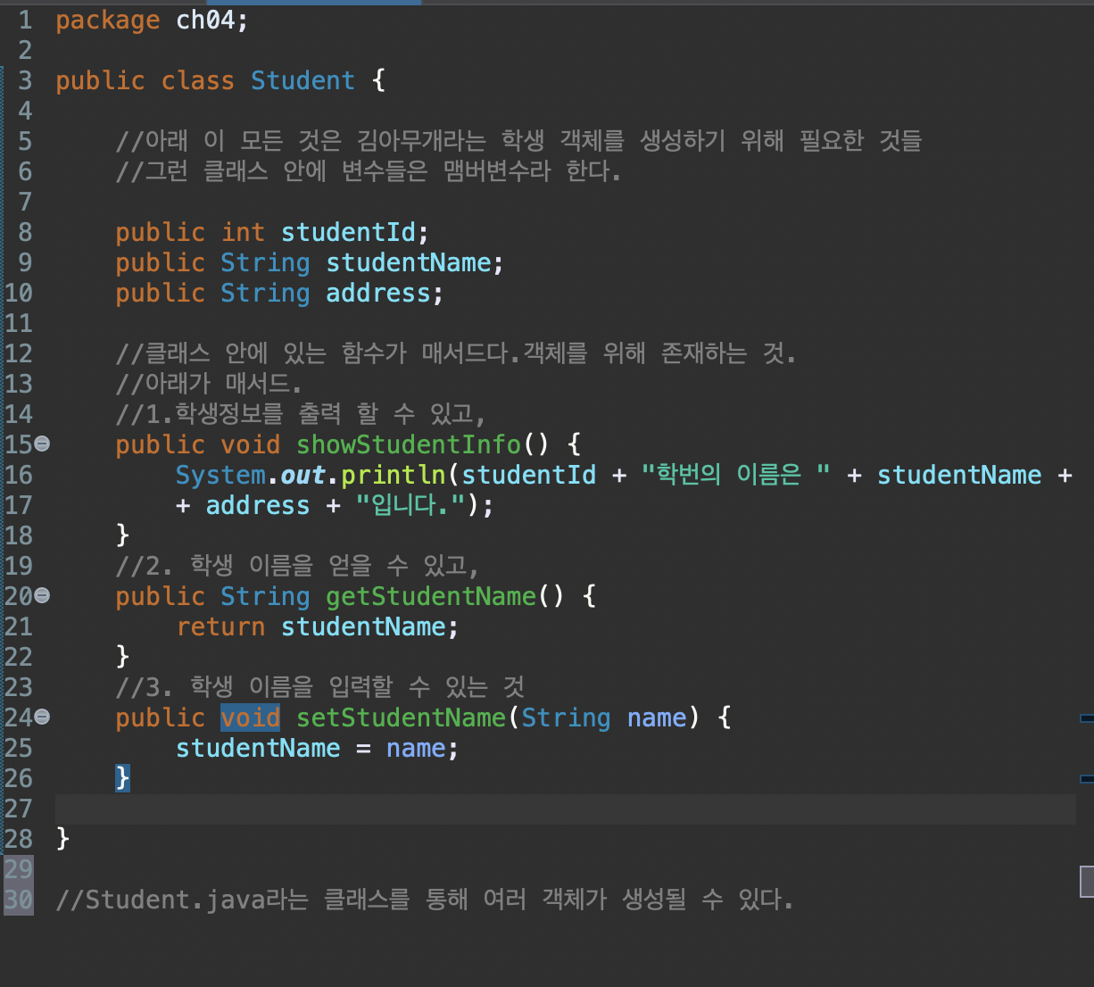Click the comment '//2. 학생 이름을 얻을 수 있고,'
The height and width of the screenshot is (987, 1094).
click(x=298, y=566)
